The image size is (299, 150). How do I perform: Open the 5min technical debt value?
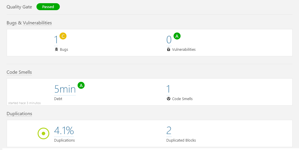pos(65,89)
